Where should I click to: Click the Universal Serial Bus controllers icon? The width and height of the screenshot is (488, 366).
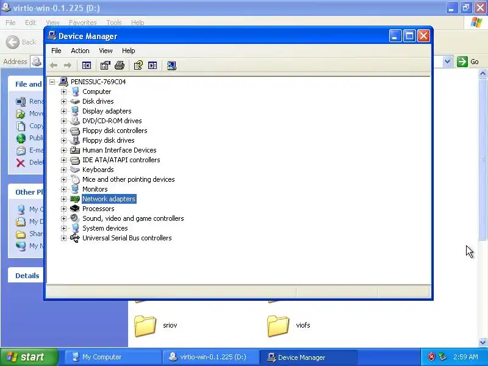[75, 238]
